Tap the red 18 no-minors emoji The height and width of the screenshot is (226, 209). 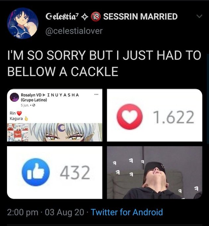[95, 17]
